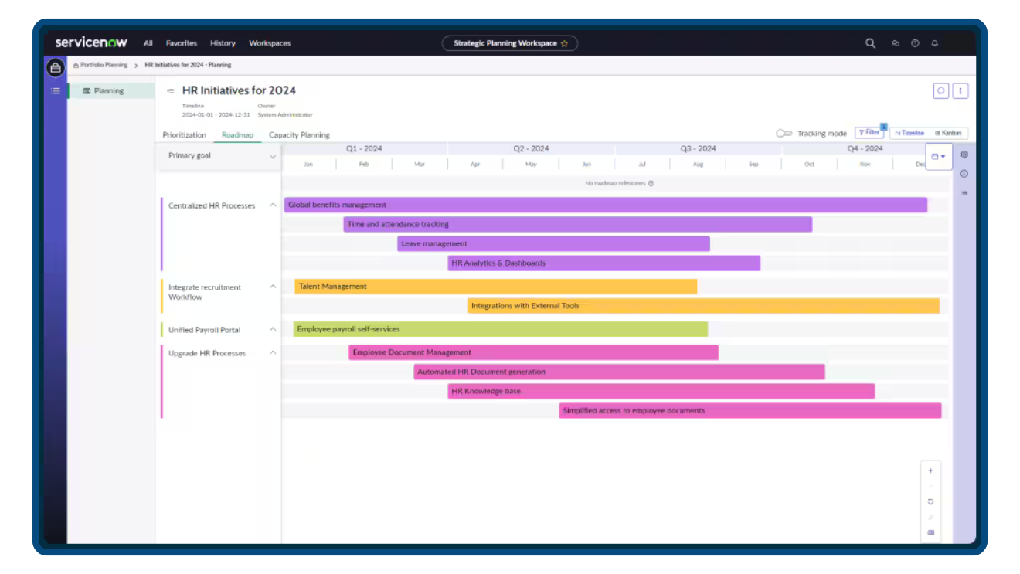Open the Workspaces menu
1020x574 pixels.
[x=269, y=43]
